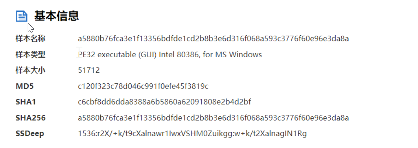Click the 基本信息 section heading
This screenshot has height=148, width=418.
point(56,16)
